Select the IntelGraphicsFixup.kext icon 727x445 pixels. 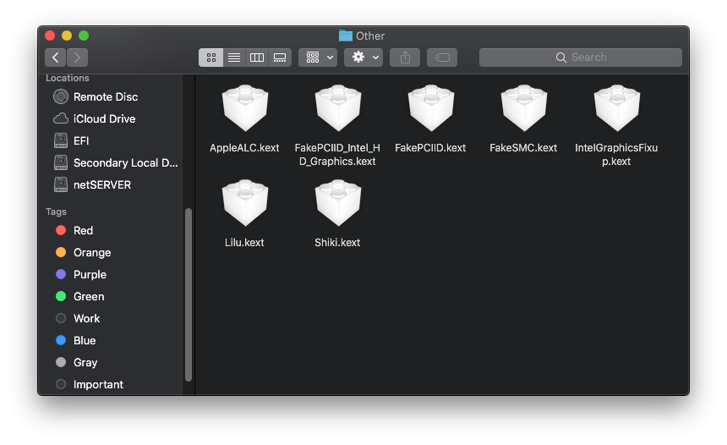pos(616,108)
